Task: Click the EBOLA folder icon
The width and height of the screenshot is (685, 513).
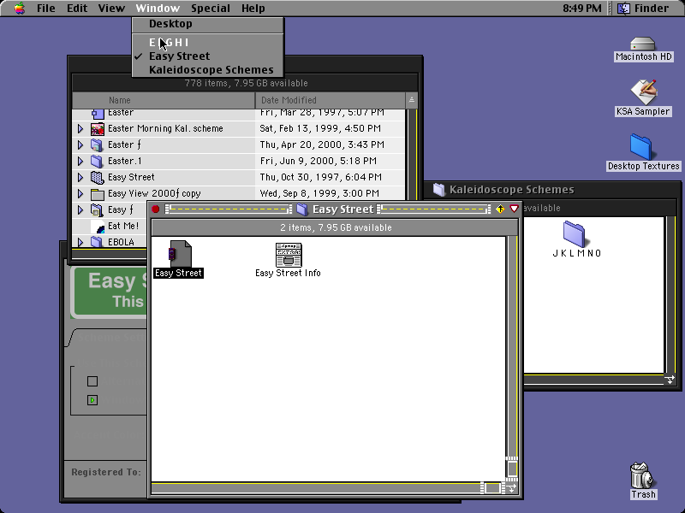Action: (x=97, y=242)
